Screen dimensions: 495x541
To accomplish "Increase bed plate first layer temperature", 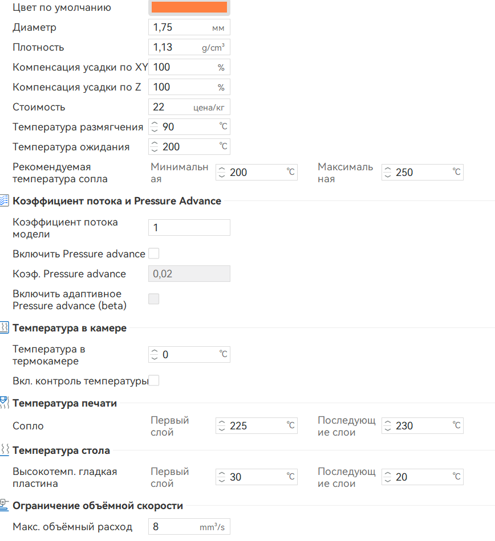I will click(x=221, y=473).
